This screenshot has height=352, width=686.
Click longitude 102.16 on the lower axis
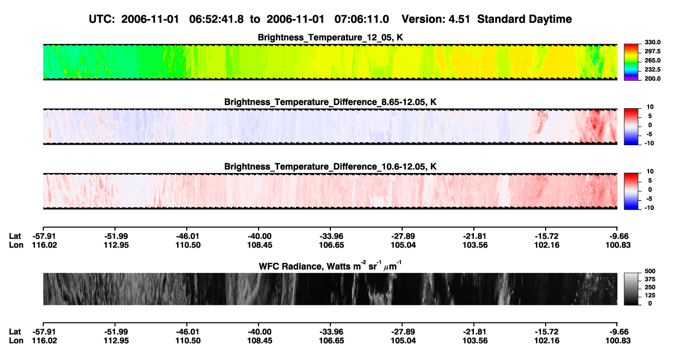[x=546, y=340]
